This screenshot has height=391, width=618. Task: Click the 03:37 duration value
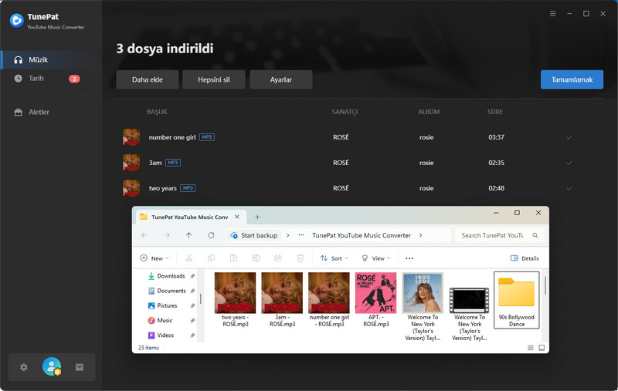click(x=496, y=137)
